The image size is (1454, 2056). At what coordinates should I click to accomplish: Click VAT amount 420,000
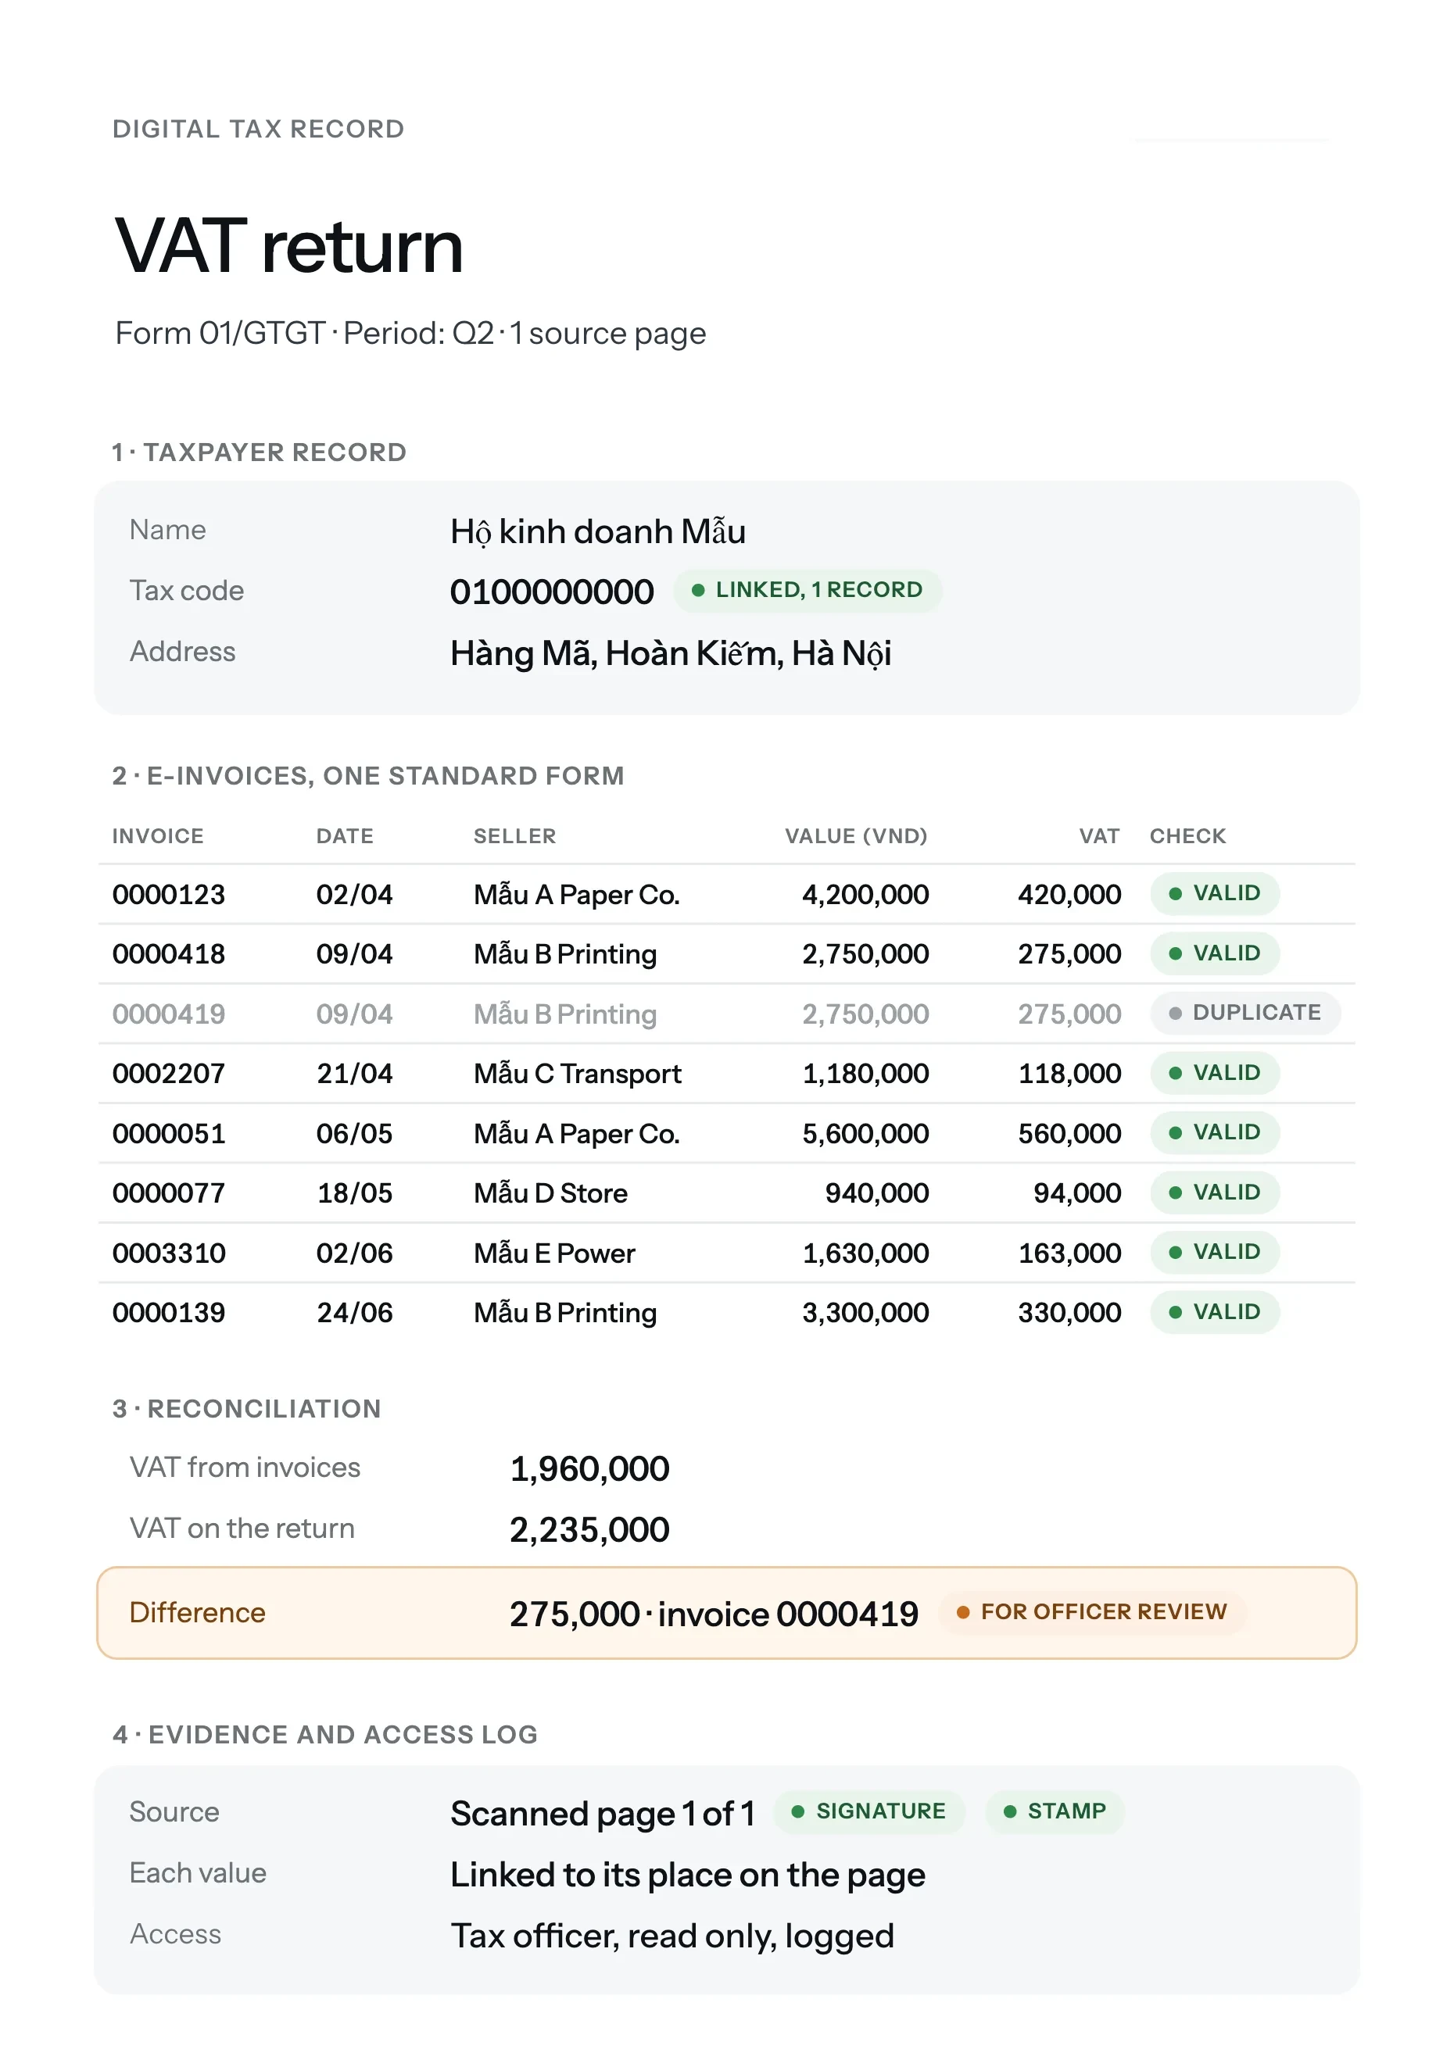tap(1069, 896)
